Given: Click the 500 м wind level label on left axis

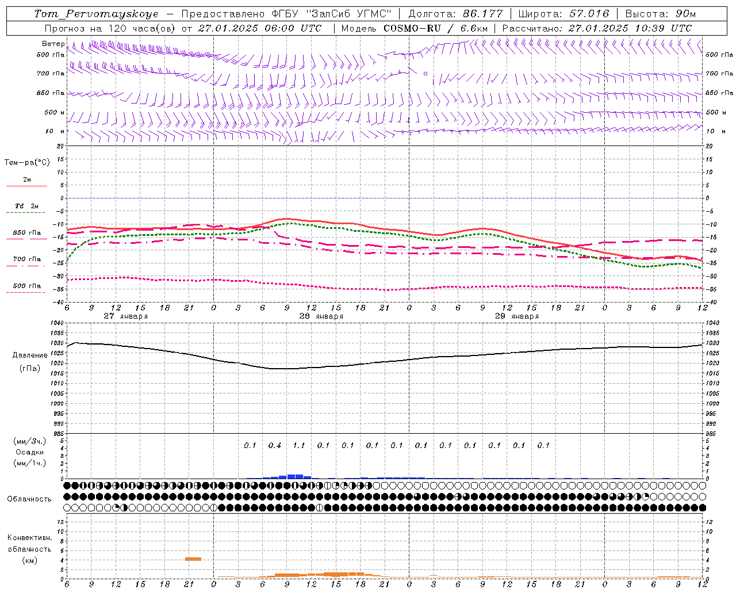Looking at the screenshot, I should coord(55,112).
